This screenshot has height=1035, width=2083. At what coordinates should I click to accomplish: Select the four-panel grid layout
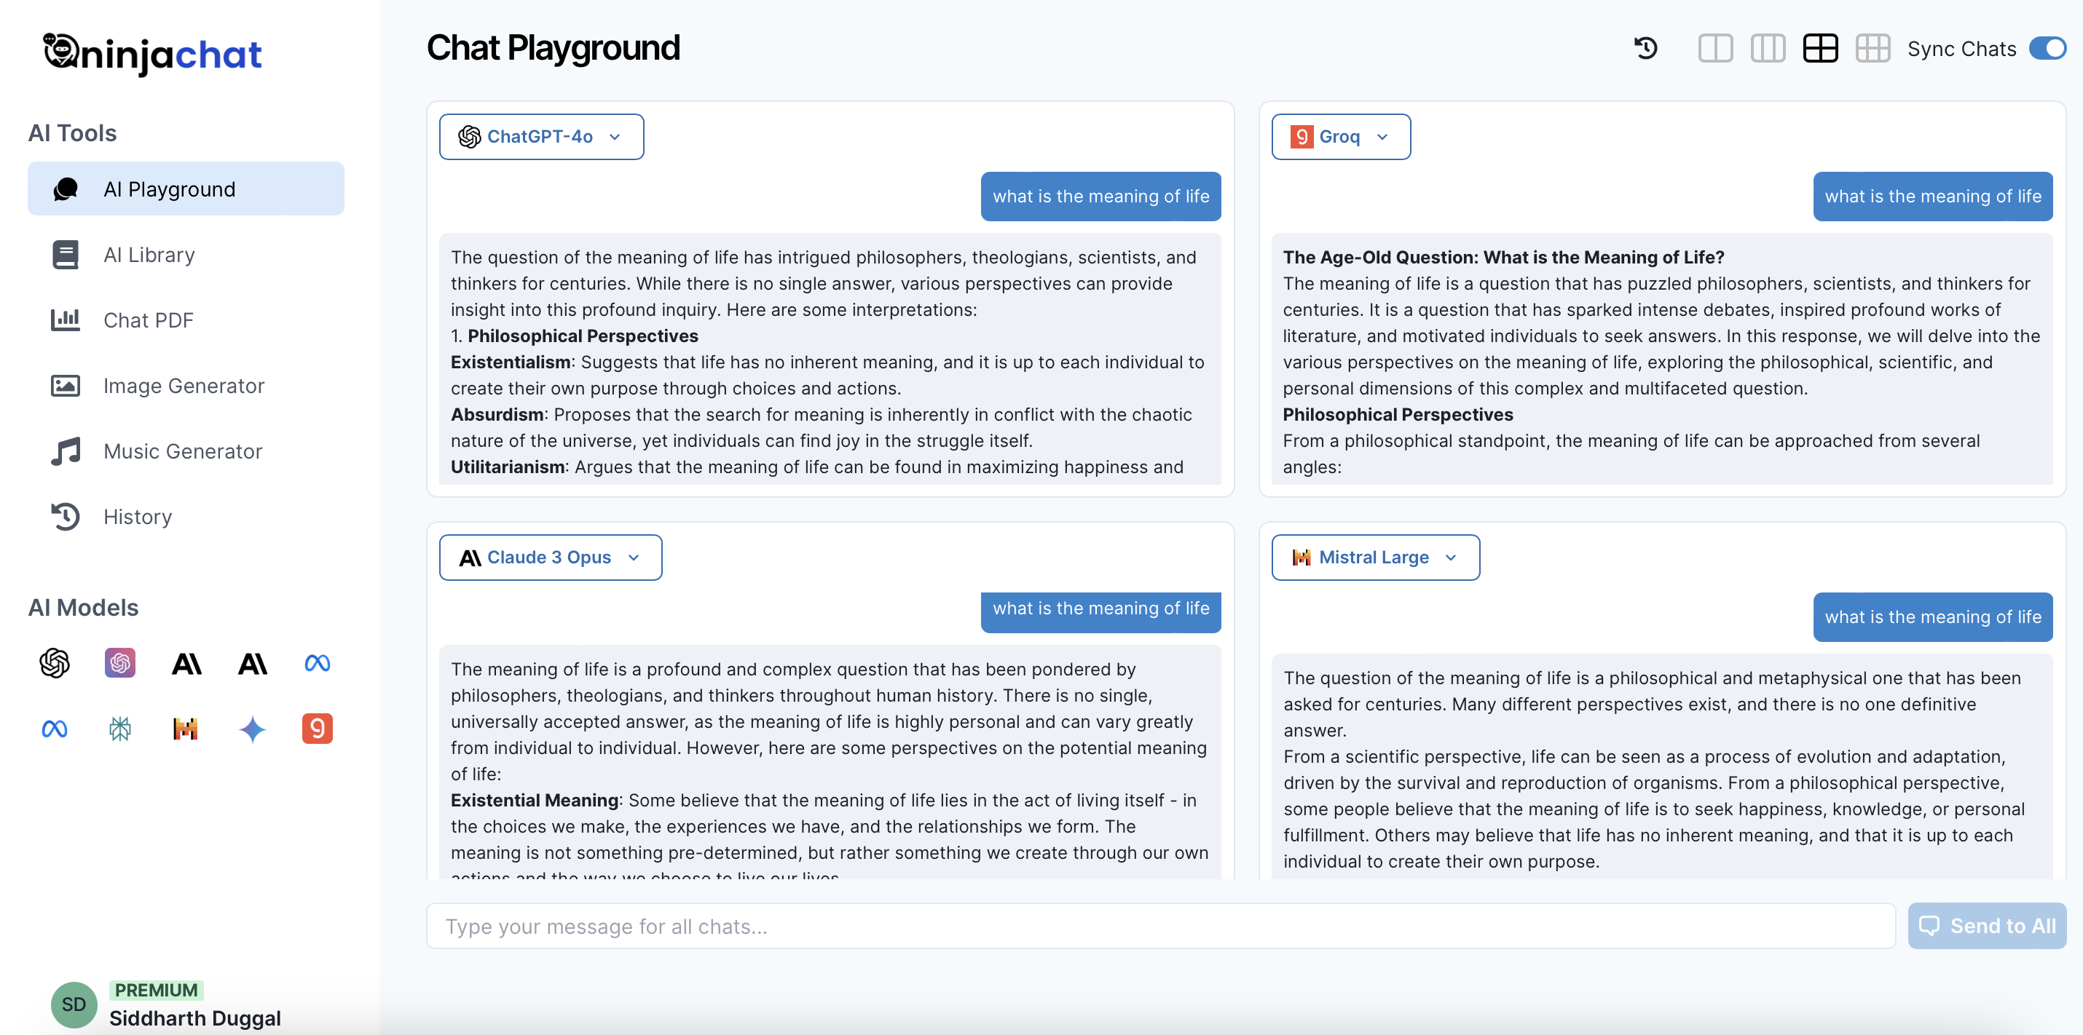(x=1820, y=49)
